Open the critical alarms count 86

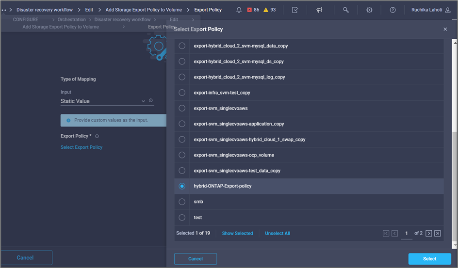[252, 10]
